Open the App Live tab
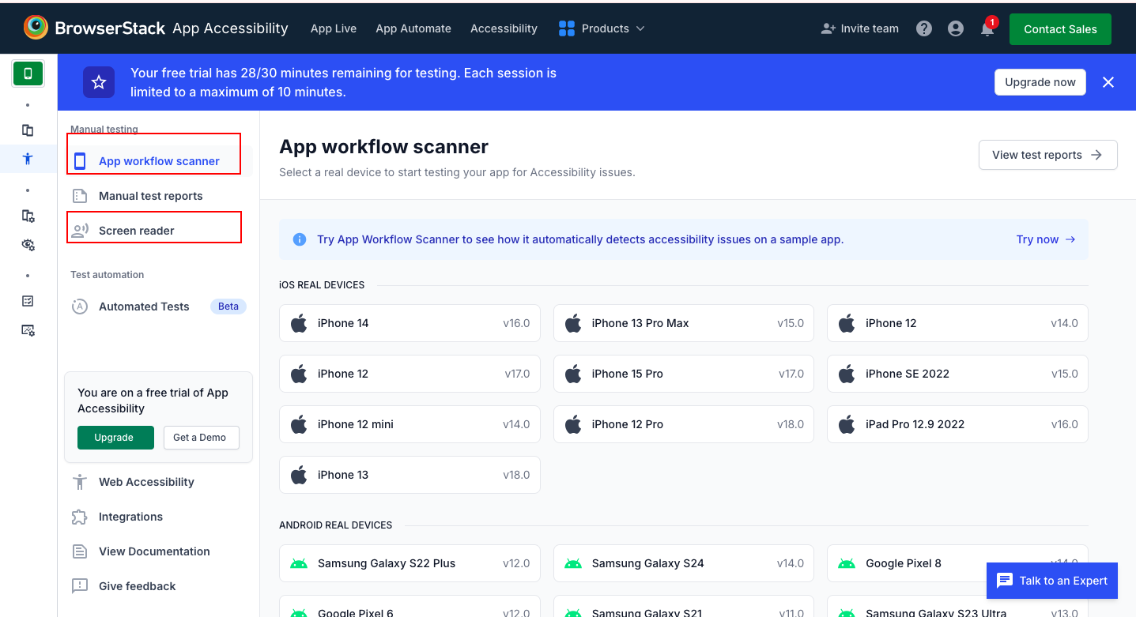Viewport: 1136px width, 617px height. 334,28
